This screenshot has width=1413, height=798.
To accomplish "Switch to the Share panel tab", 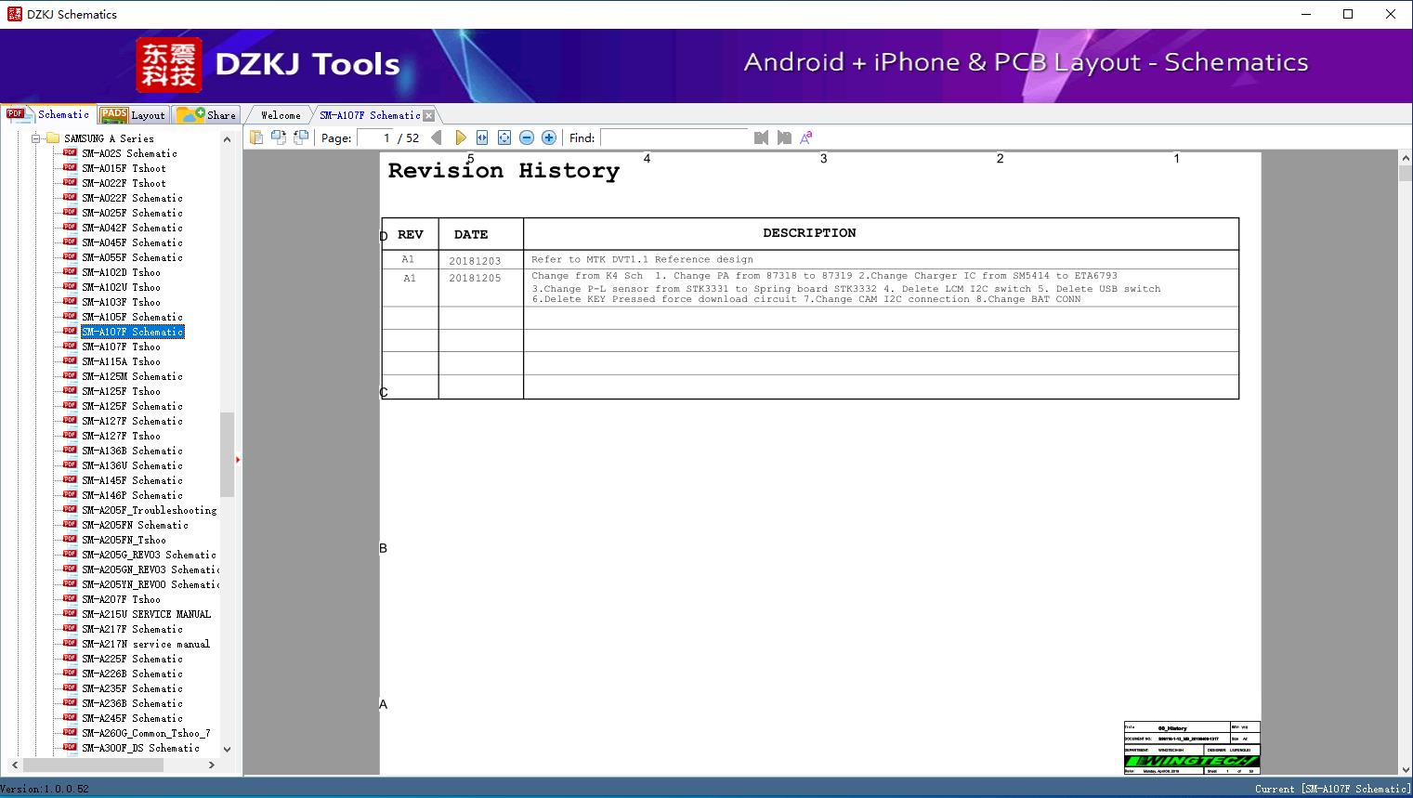I will tap(206, 115).
